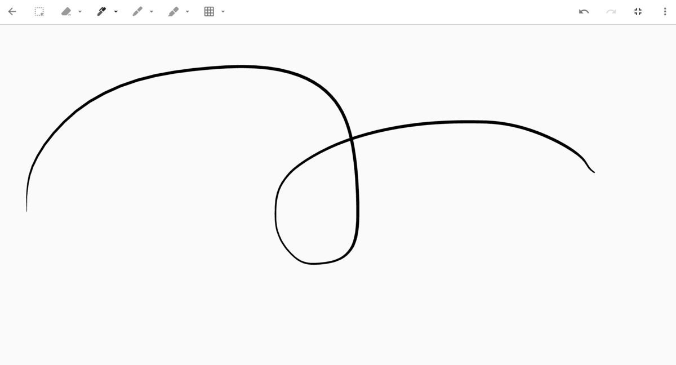This screenshot has width=676, height=365.
Task: Toggle the background grid overlay
Action: point(209,11)
